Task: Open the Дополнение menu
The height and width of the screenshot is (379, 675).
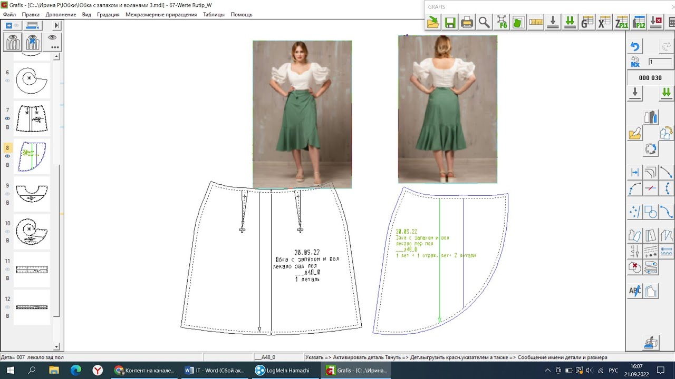Action: coord(61,15)
